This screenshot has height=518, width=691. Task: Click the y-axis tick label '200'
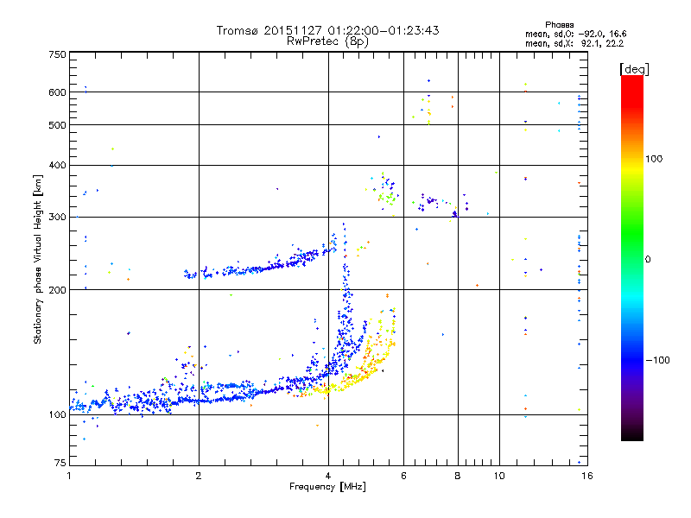[x=58, y=290]
